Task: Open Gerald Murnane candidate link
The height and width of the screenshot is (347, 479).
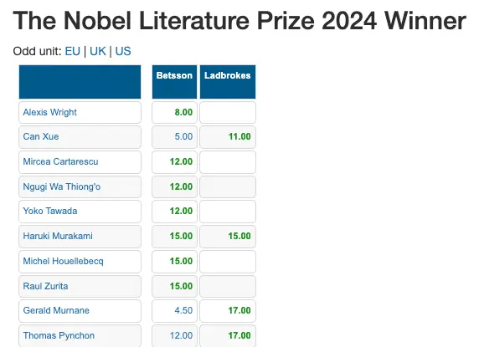Action: 56,310
